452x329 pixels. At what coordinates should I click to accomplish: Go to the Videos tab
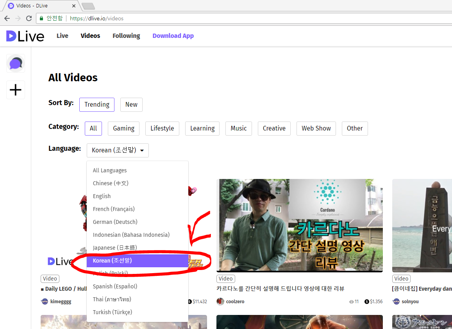tap(90, 36)
